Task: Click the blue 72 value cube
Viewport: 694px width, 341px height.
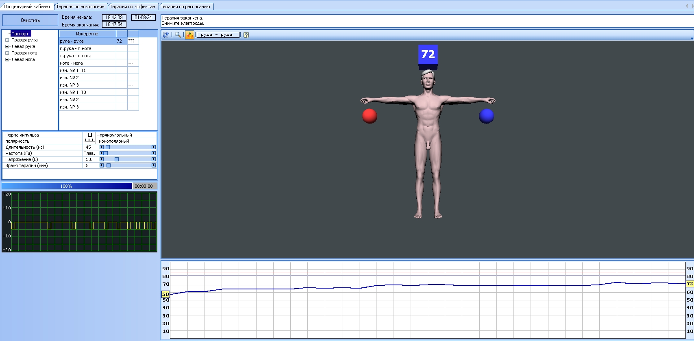Action: (x=428, y=57)
